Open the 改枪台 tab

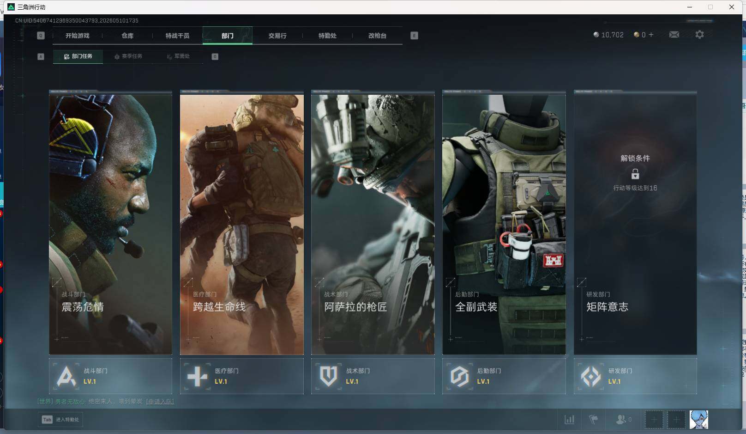(x=377, y=36)
